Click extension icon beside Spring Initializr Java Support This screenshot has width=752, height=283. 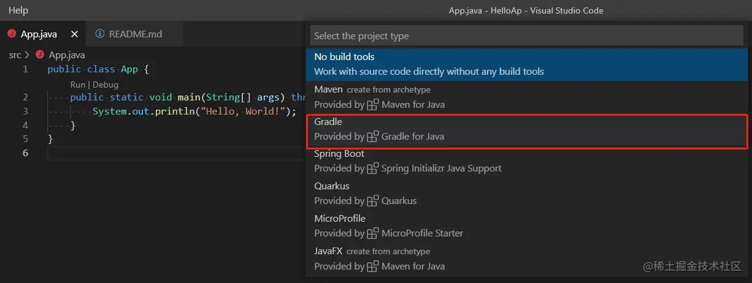[373, 168]
